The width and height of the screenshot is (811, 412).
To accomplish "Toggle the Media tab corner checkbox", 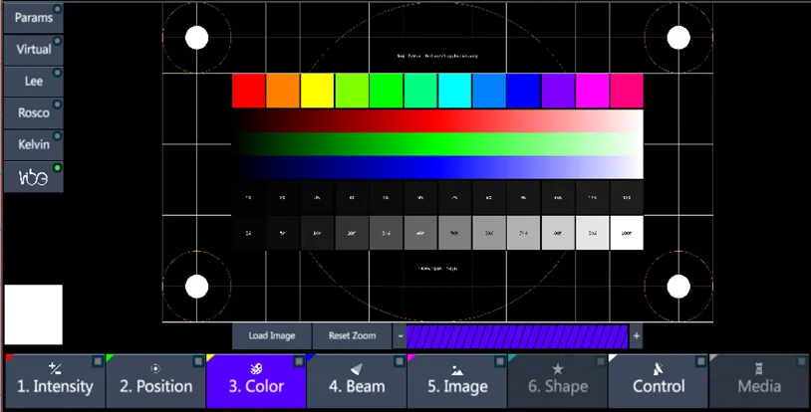I will point(801,361).
